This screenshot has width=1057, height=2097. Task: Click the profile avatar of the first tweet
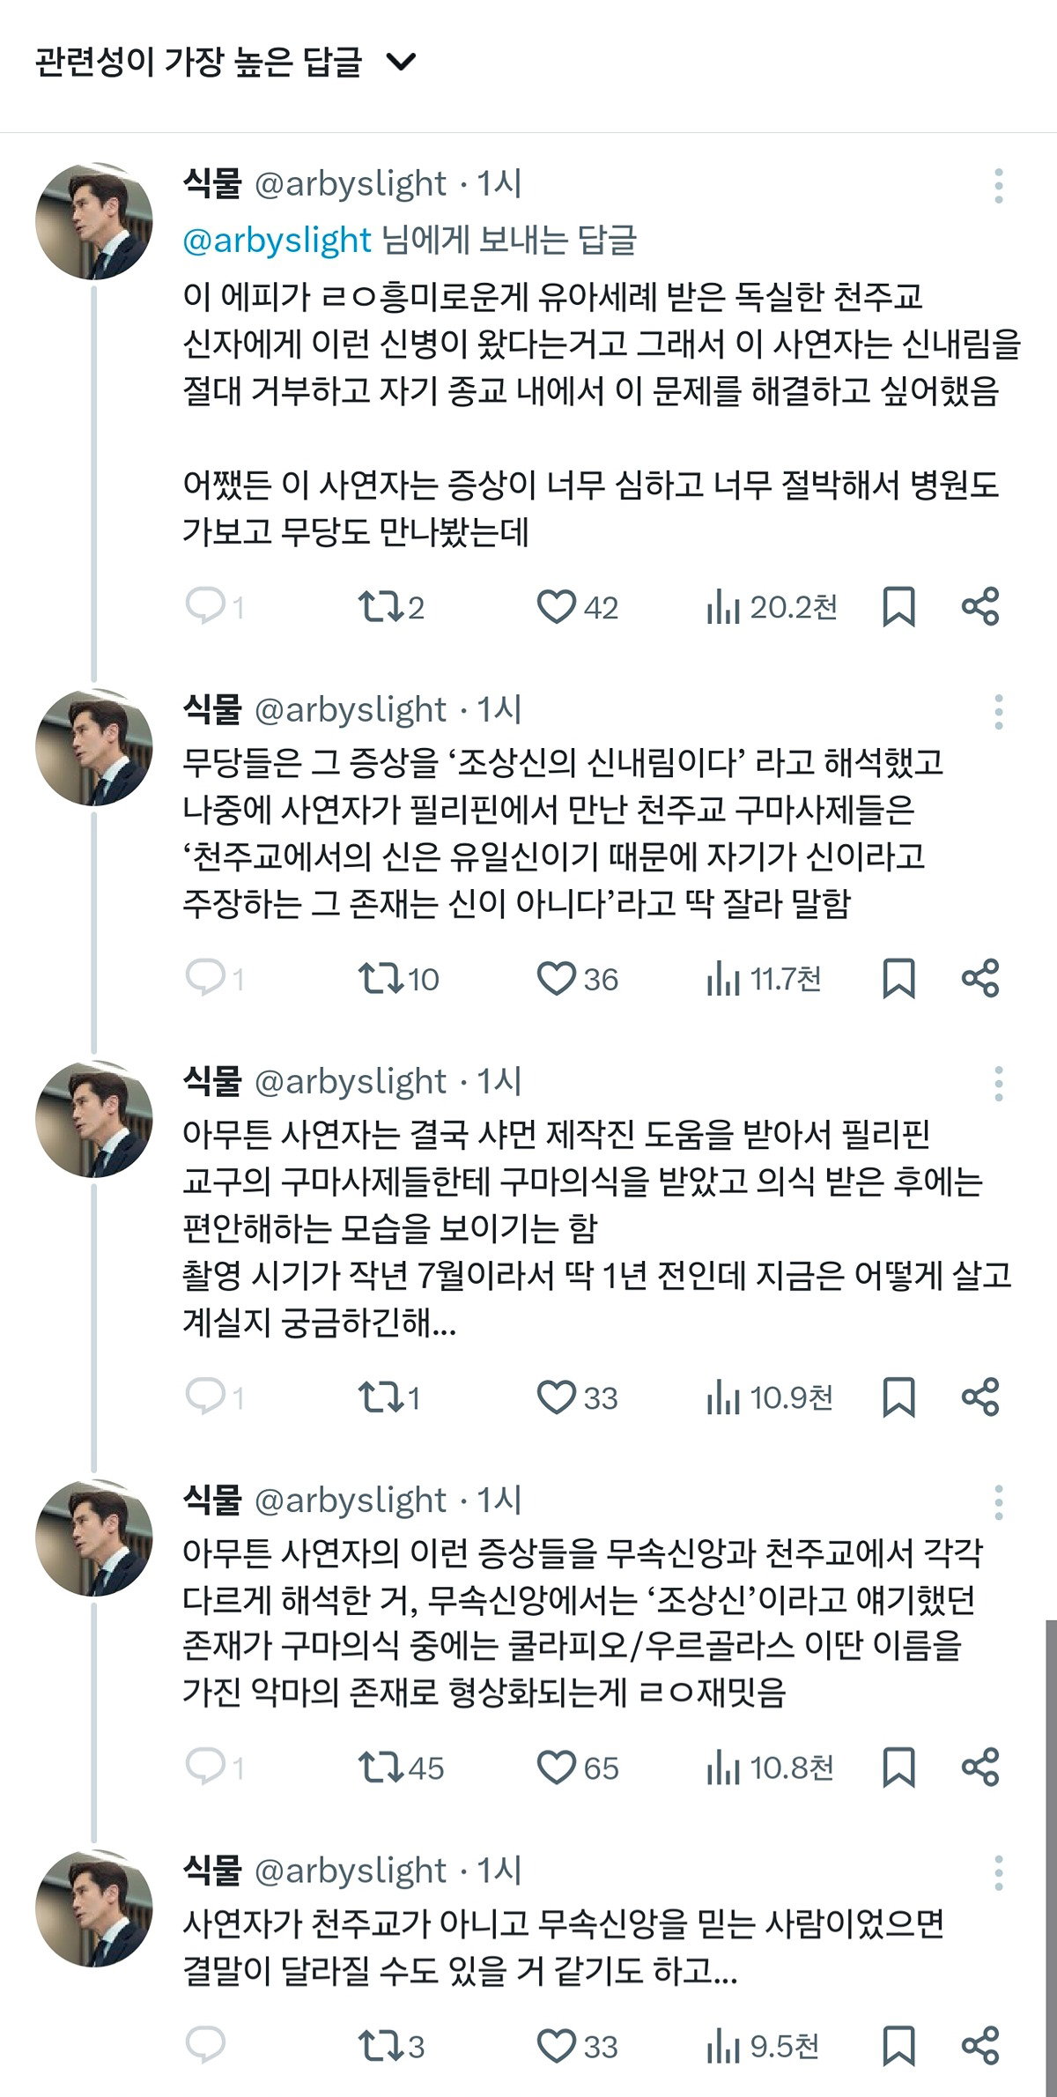[x=94, y=221]
